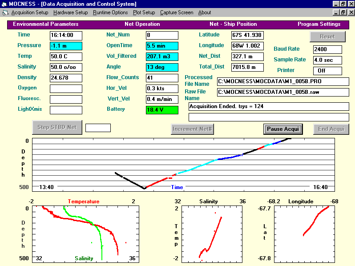Click the Net Operation header
355x266 pixels.
click(x=142, y=24)
